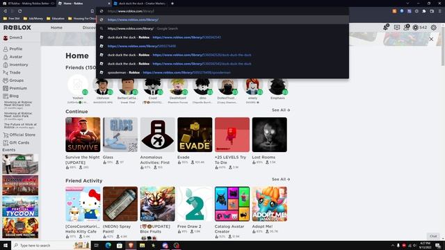Open the Education bookmarks folder
The width and height of the screenshot is (445, 250).
tap(56, 19)
